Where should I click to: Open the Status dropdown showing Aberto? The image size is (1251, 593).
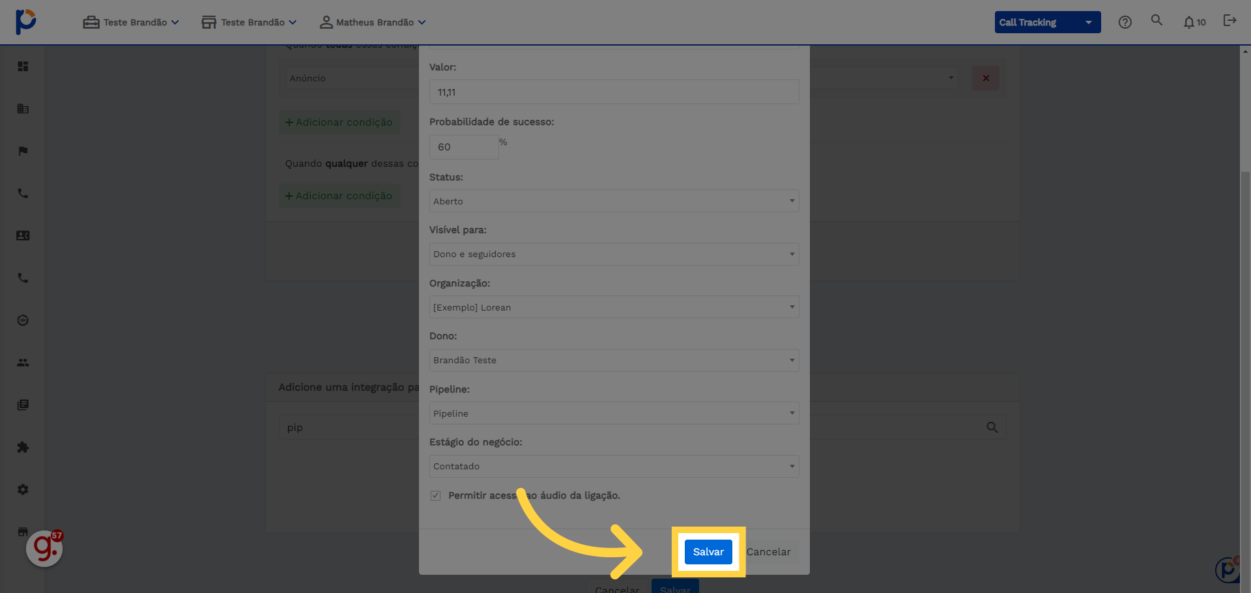614,201
